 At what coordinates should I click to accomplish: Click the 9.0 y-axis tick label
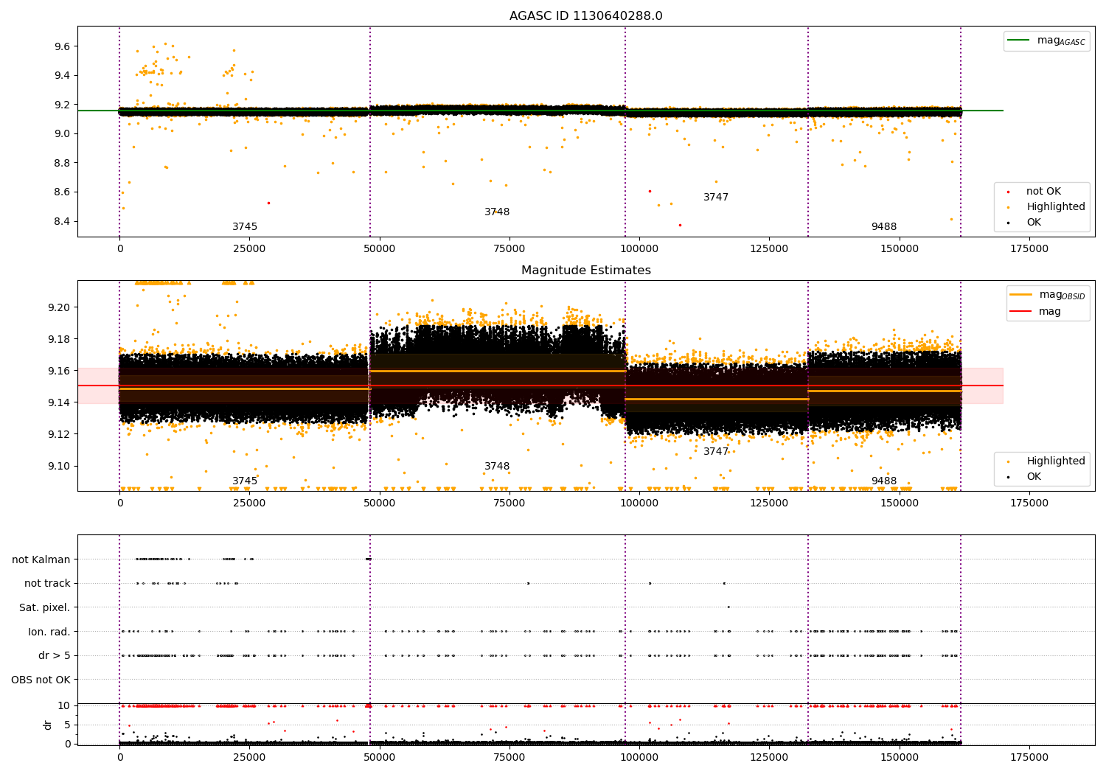tap(63, 133)
